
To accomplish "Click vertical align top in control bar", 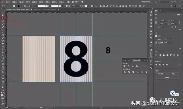I will tap(111, 6).
